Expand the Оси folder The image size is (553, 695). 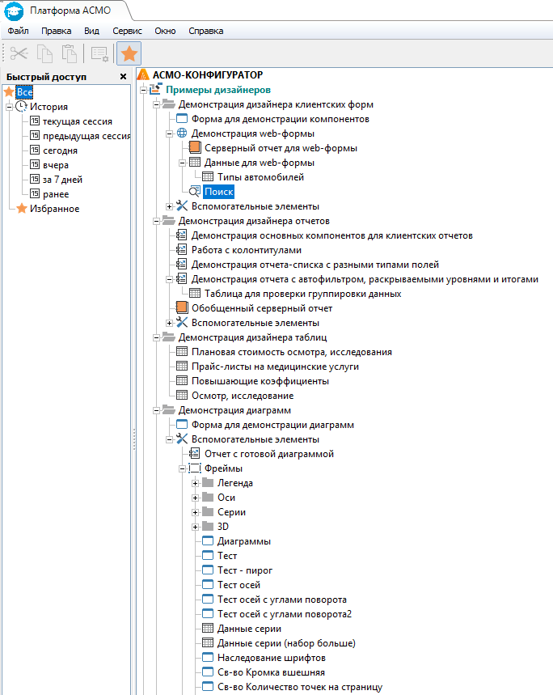tap(196, 498)
